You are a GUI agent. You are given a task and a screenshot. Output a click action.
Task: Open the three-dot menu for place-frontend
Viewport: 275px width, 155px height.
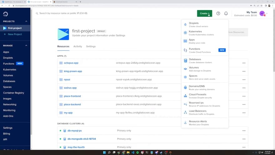(244, 96)
